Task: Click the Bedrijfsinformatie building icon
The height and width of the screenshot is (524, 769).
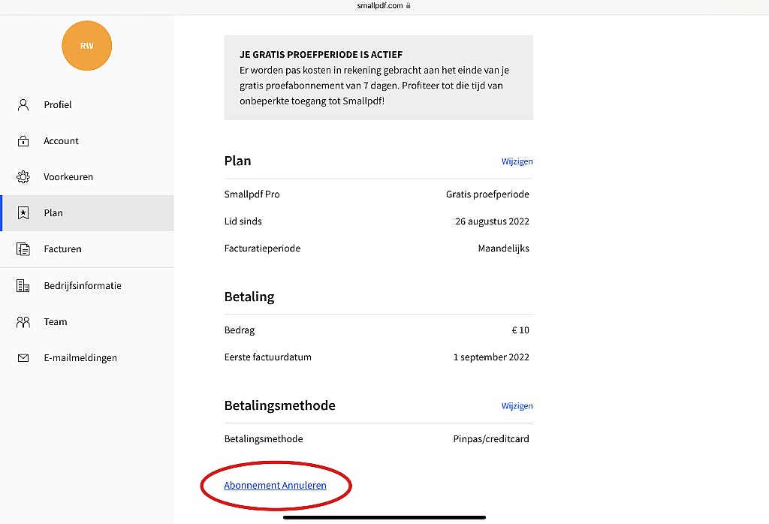Action: pos(23,286)
